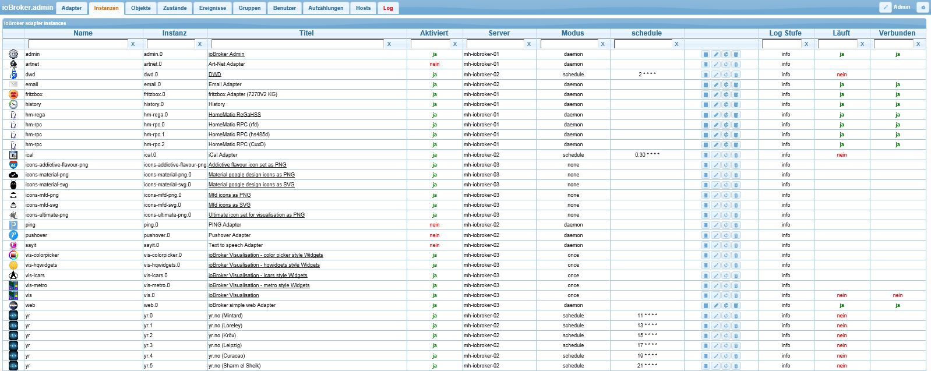Delete the hm-rpc.2 instance

[736, 144]
